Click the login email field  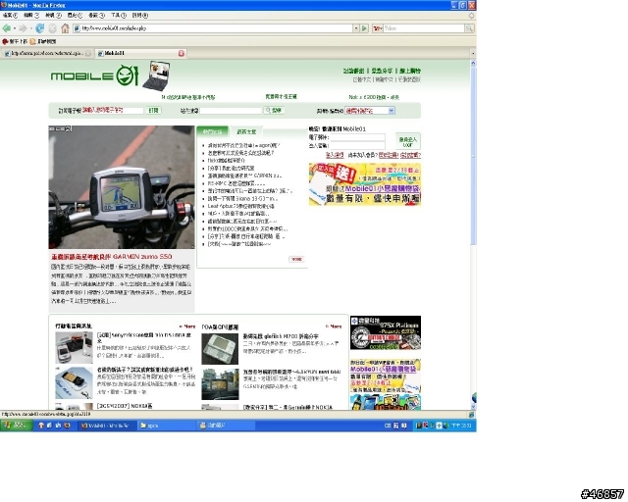tap(357, 137)
